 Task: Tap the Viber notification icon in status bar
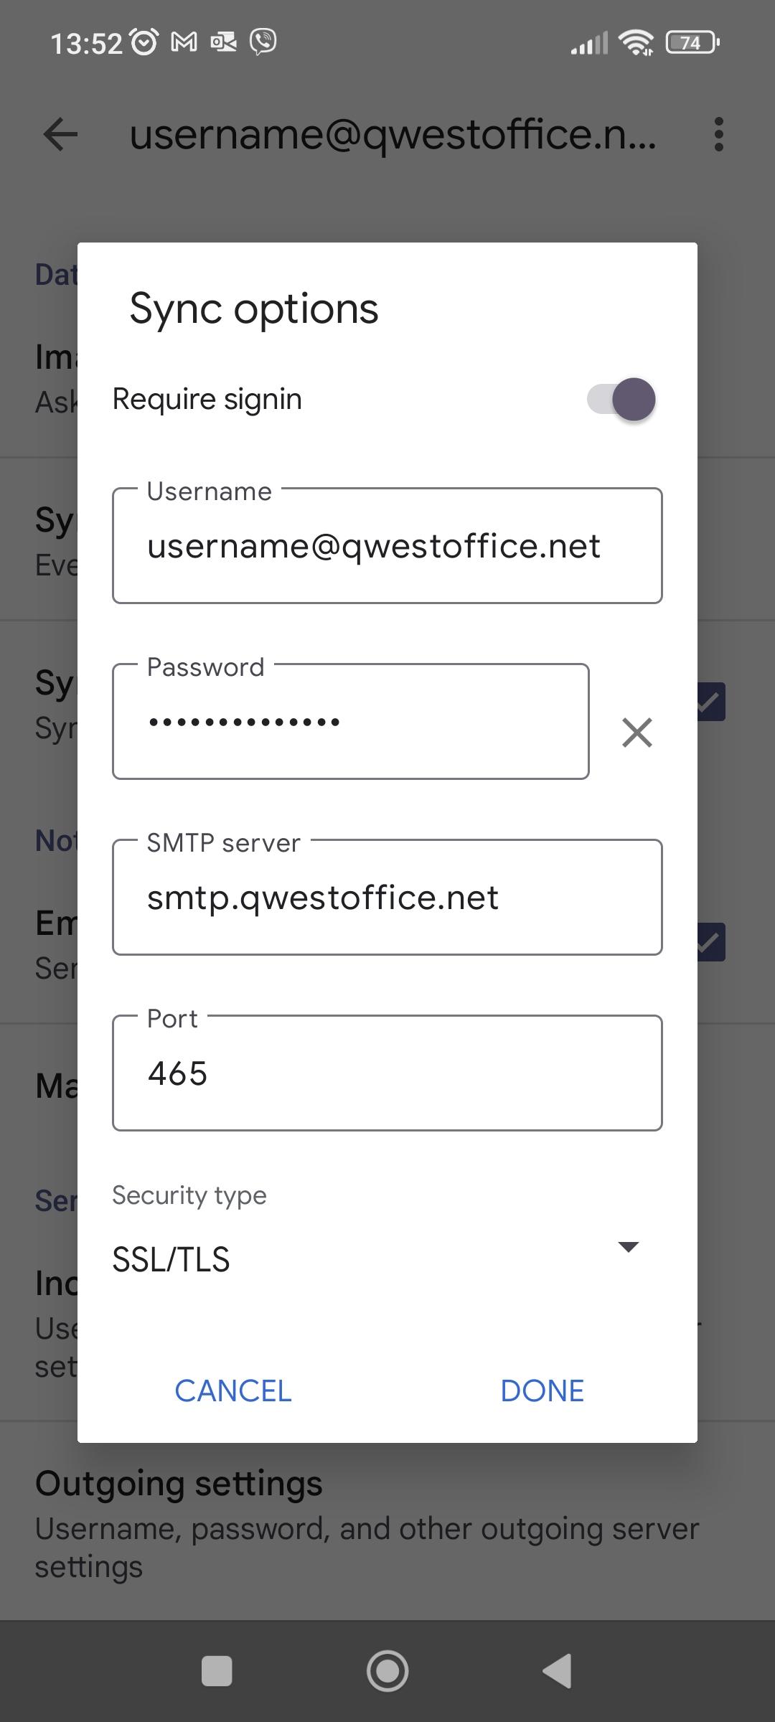point(263,42)
